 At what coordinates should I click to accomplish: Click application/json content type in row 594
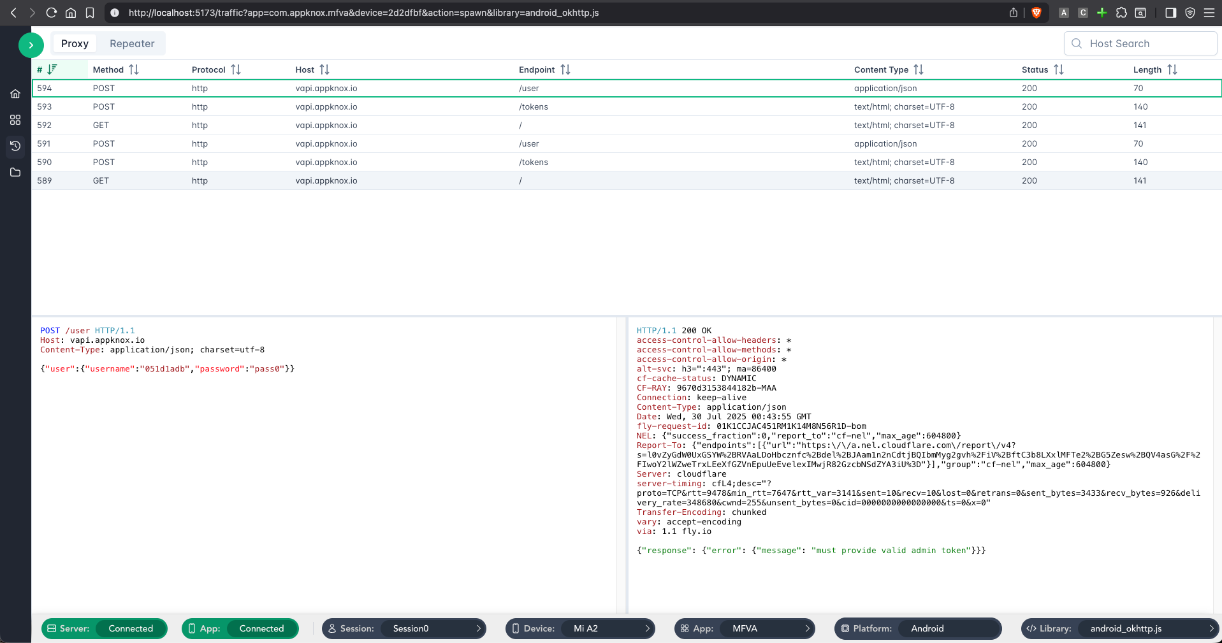(885, 88)
